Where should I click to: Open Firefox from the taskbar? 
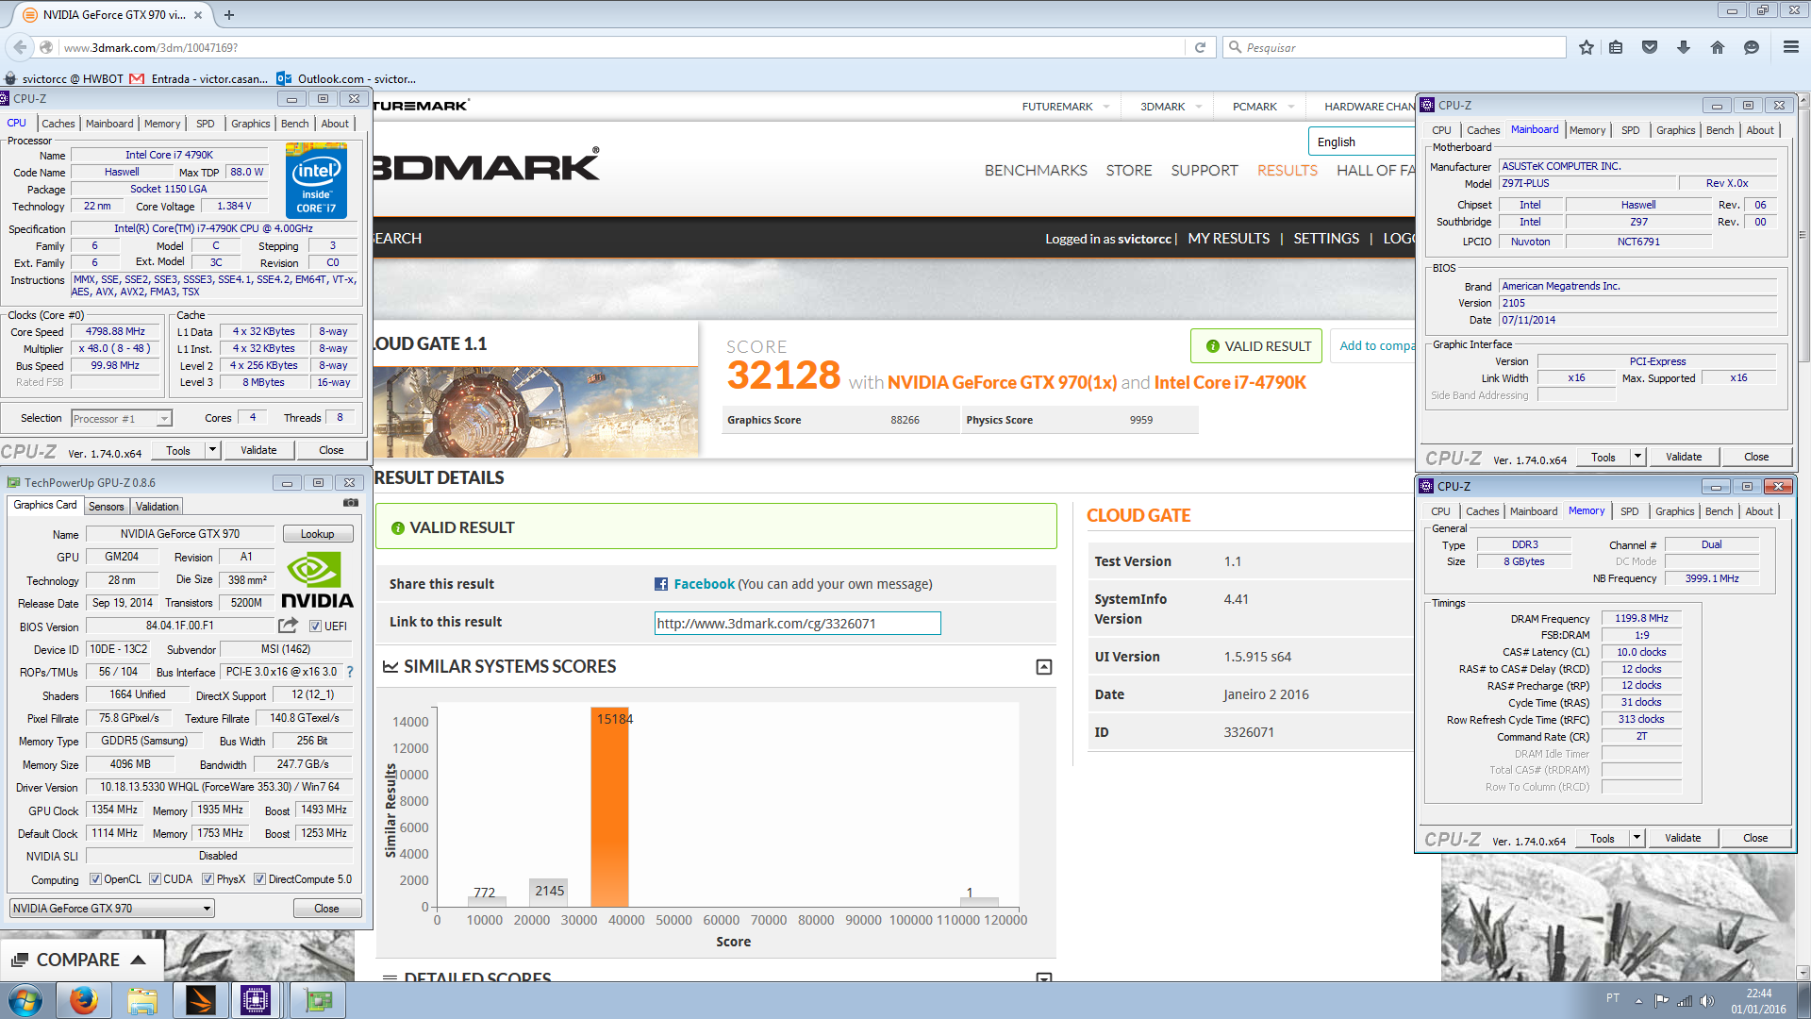point(83,1000)
